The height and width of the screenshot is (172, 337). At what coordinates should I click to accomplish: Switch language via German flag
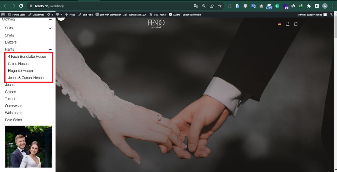(x=279, y=24)
